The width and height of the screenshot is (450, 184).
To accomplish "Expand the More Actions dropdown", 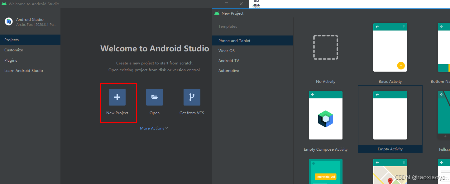I will coord(154,128).
